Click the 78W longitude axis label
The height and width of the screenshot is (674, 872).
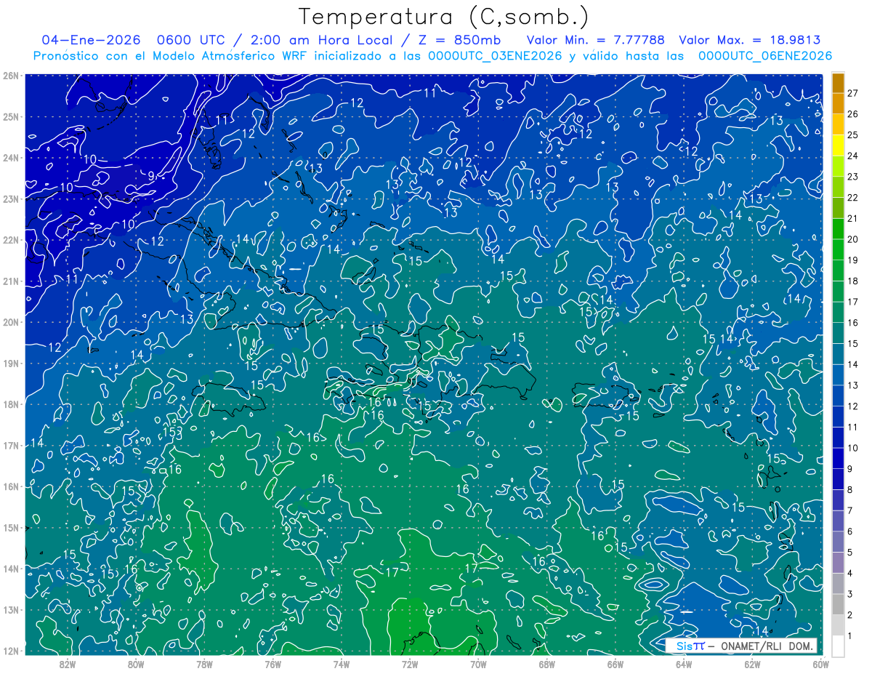point(204,663)
